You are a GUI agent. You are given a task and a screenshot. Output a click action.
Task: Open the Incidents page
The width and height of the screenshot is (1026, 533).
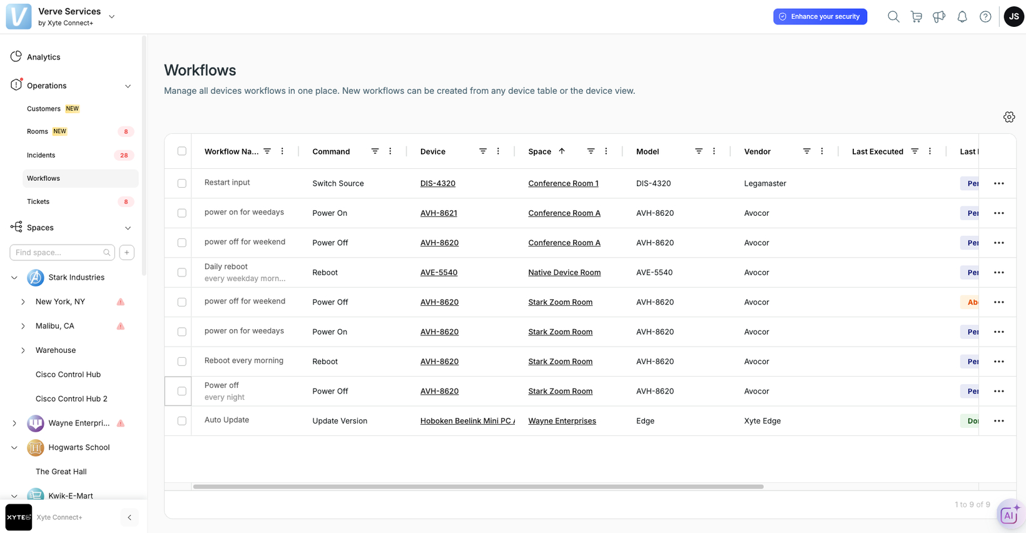41,155
